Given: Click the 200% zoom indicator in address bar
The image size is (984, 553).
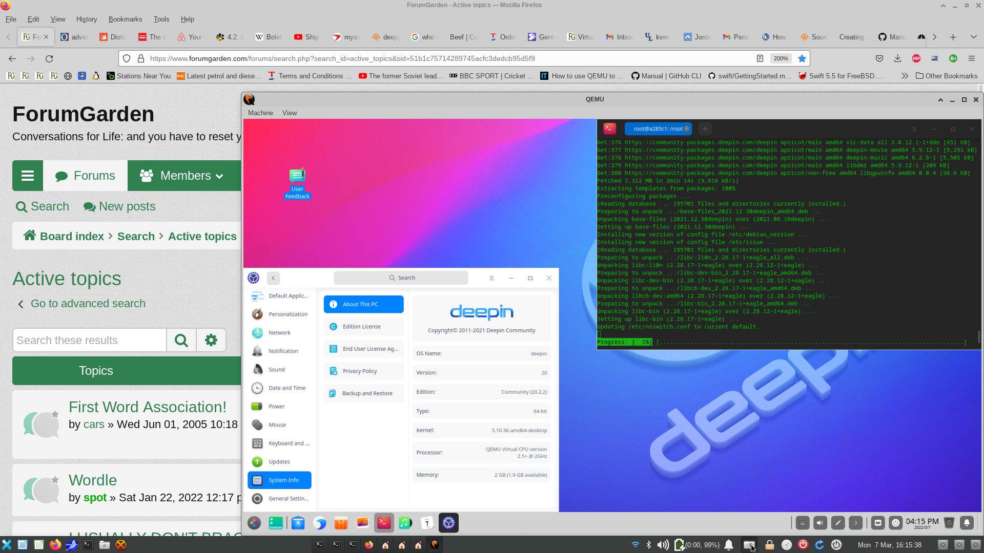Looking at the screenshot, I should coord(781,59).
